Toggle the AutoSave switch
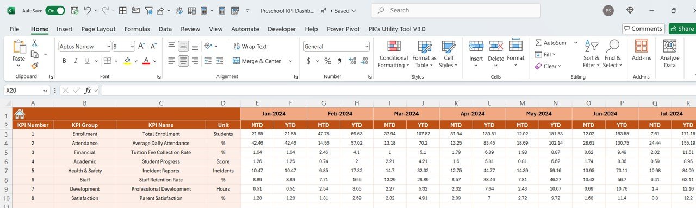The image size is (696, 208). tap(55, 10)
